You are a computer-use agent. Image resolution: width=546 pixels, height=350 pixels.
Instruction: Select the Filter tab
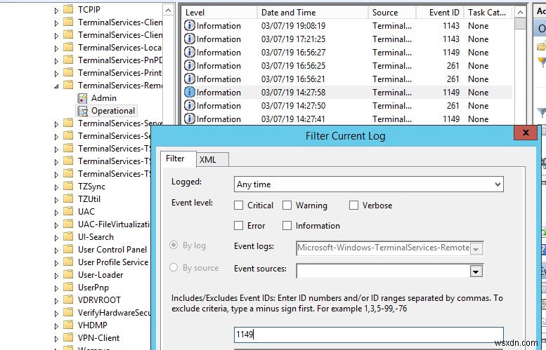pos(178,159)
